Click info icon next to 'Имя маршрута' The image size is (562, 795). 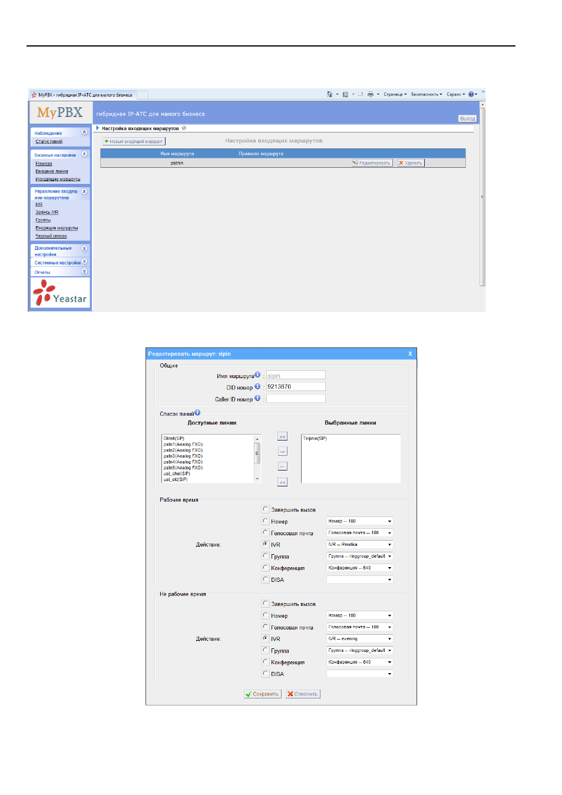(257, 375)
